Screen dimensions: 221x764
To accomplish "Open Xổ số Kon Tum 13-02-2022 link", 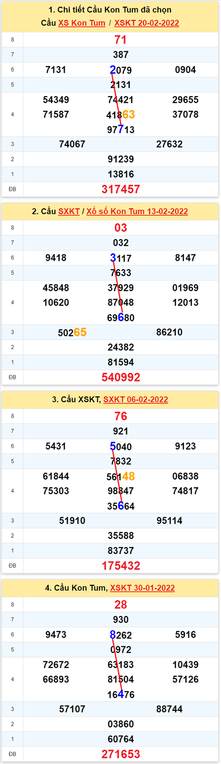I will point(137,211).
